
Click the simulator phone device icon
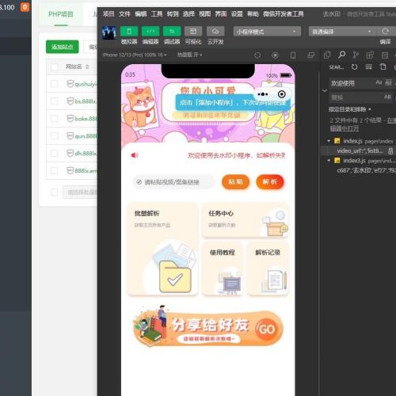click(x=293, y=55)
